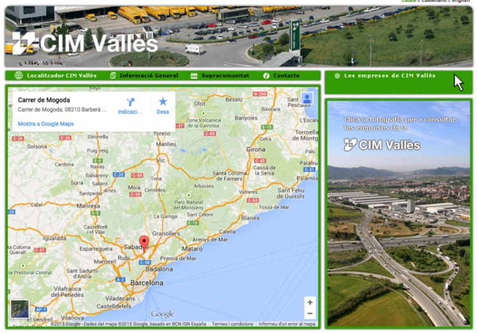The height and width of the screenshot is (333, 477).
Task: Click the CIM Vallès logo in banner
Action: pos(85,43)
